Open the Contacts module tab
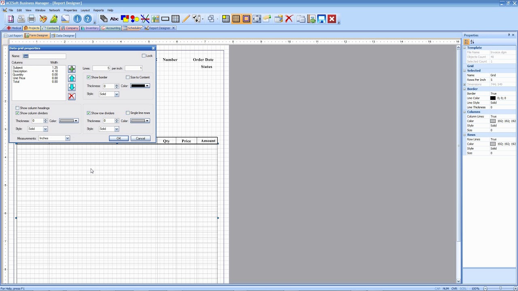This screenshot has height=291, width=518. pos(51,28)
